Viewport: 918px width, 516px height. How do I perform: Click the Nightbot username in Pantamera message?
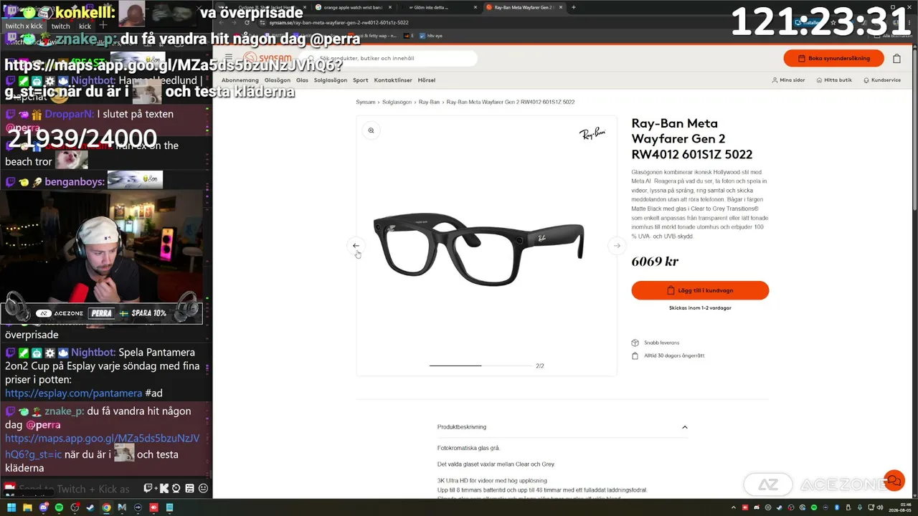tap(93, 352)
